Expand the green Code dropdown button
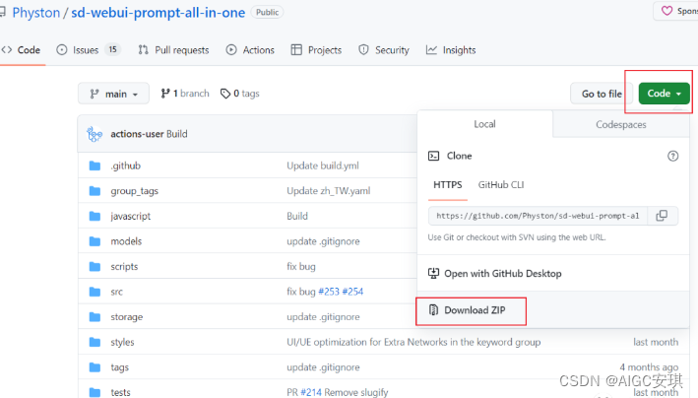 (x=665, y=94)
